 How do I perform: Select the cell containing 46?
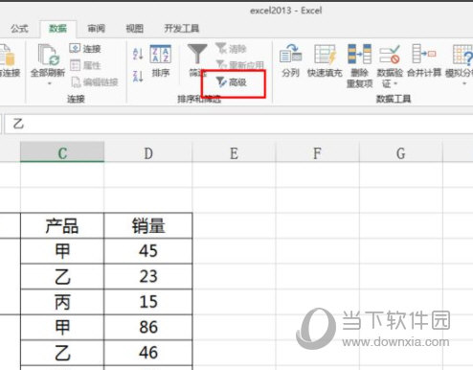tap(148, 353)
